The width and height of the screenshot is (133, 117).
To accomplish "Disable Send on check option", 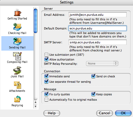I will pos(93,76).
